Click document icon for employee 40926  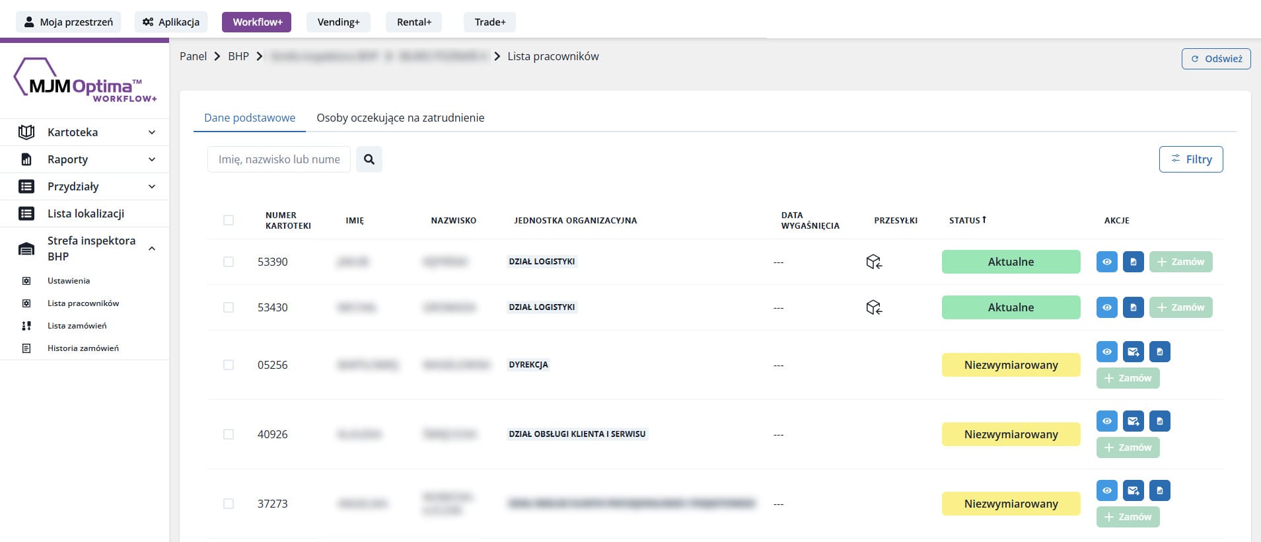[1159, 421]
